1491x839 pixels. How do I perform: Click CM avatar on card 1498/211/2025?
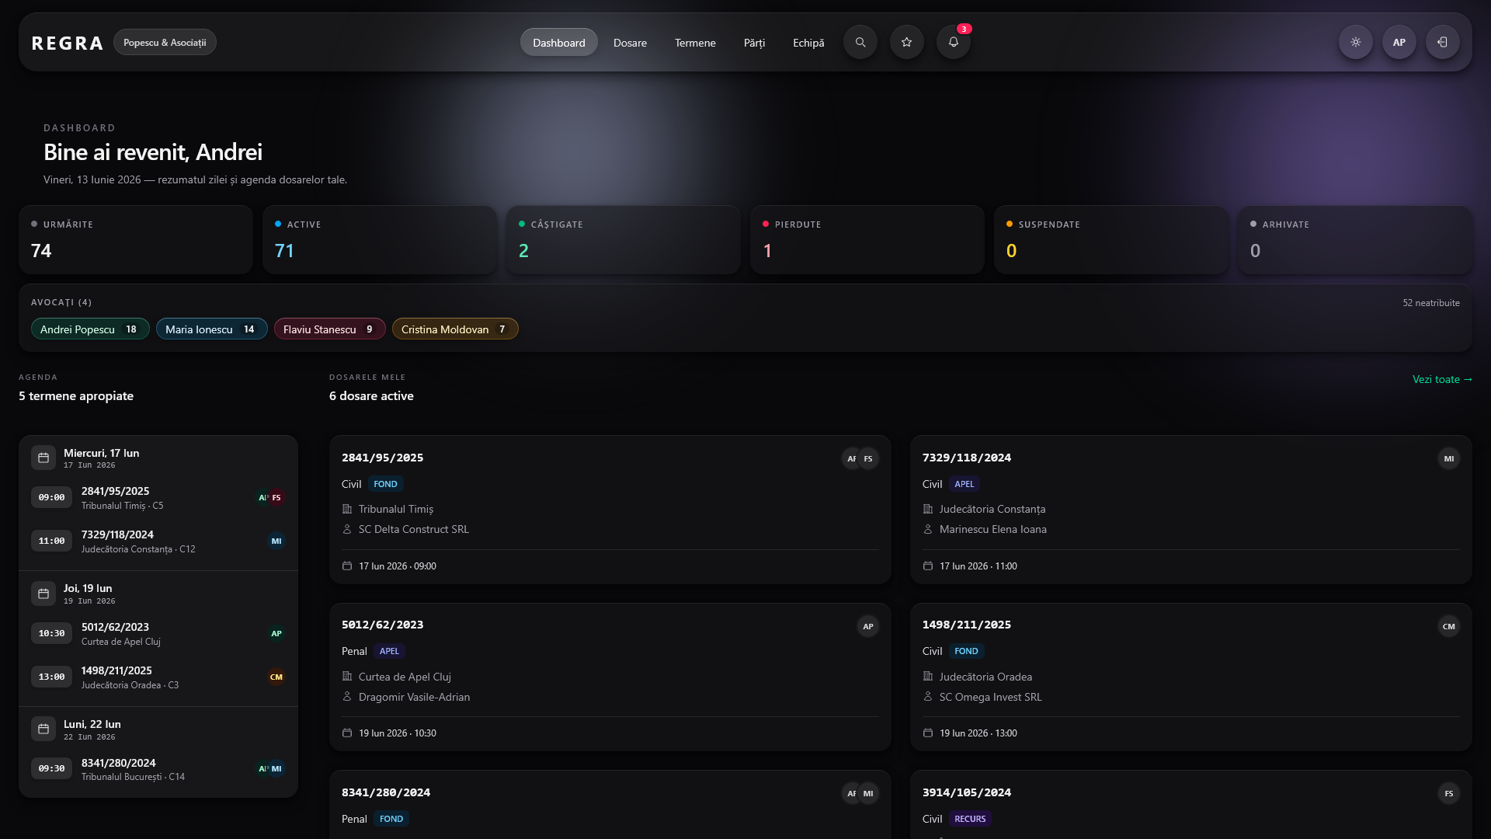tap(1449, 626)
